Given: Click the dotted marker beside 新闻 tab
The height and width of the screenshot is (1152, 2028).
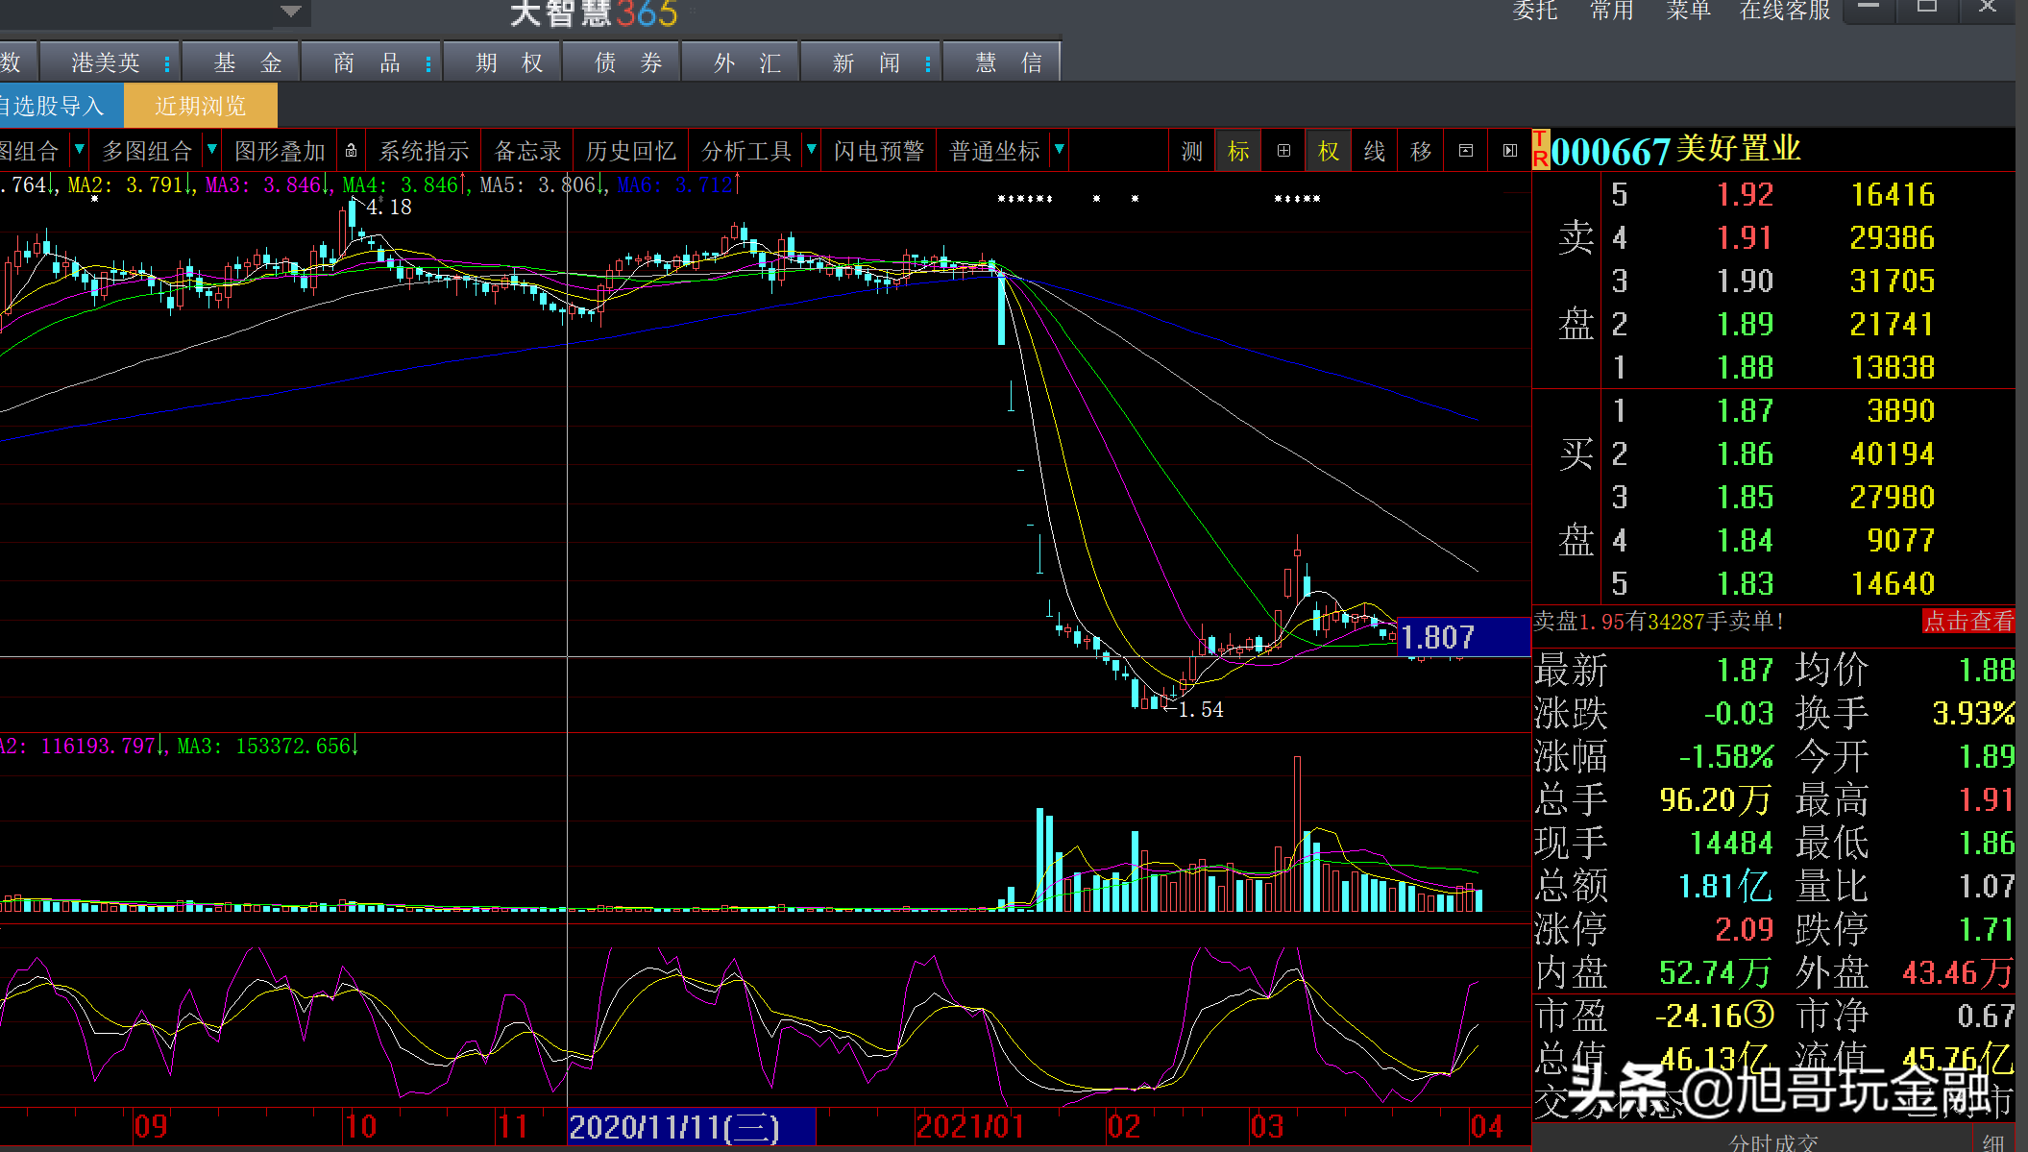Looking at the screenshot, I should (927, 63).
